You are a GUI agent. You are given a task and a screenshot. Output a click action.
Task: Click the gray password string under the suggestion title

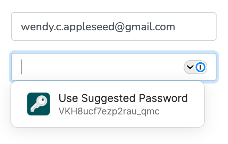tap(109, 111)
